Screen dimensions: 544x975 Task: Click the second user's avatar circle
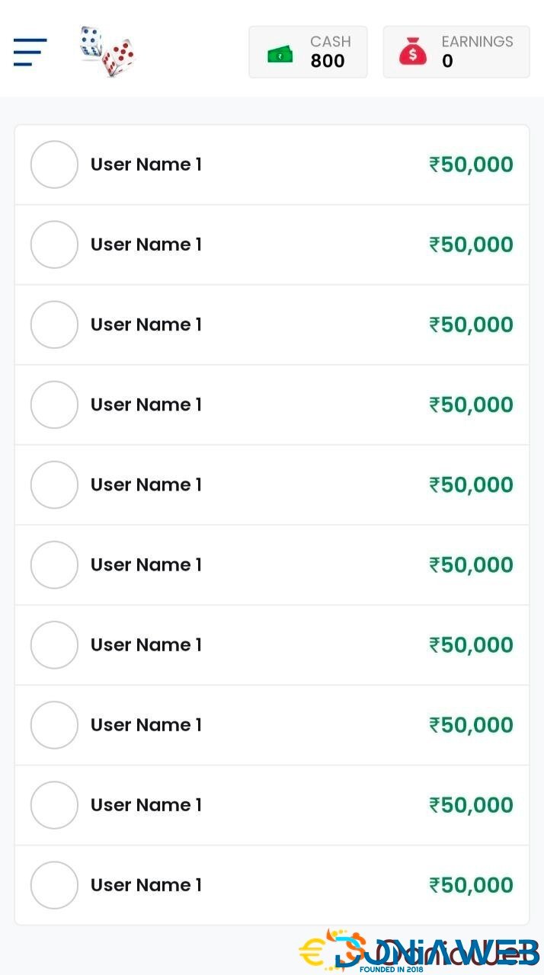tap(54, 245)
